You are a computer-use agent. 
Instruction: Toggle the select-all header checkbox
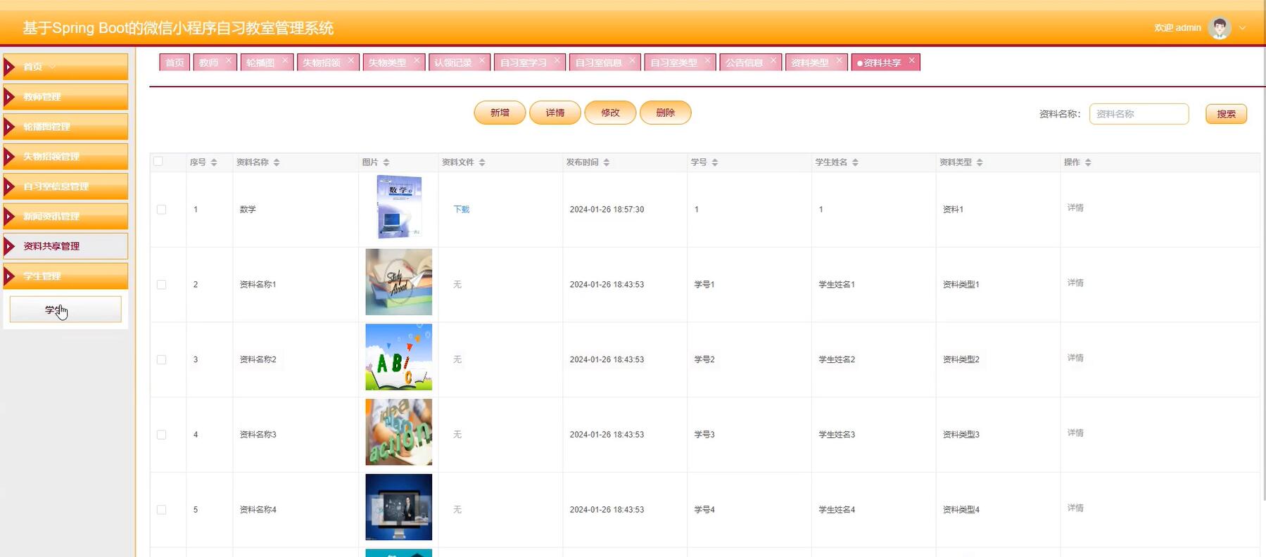(x=158, y=162)
